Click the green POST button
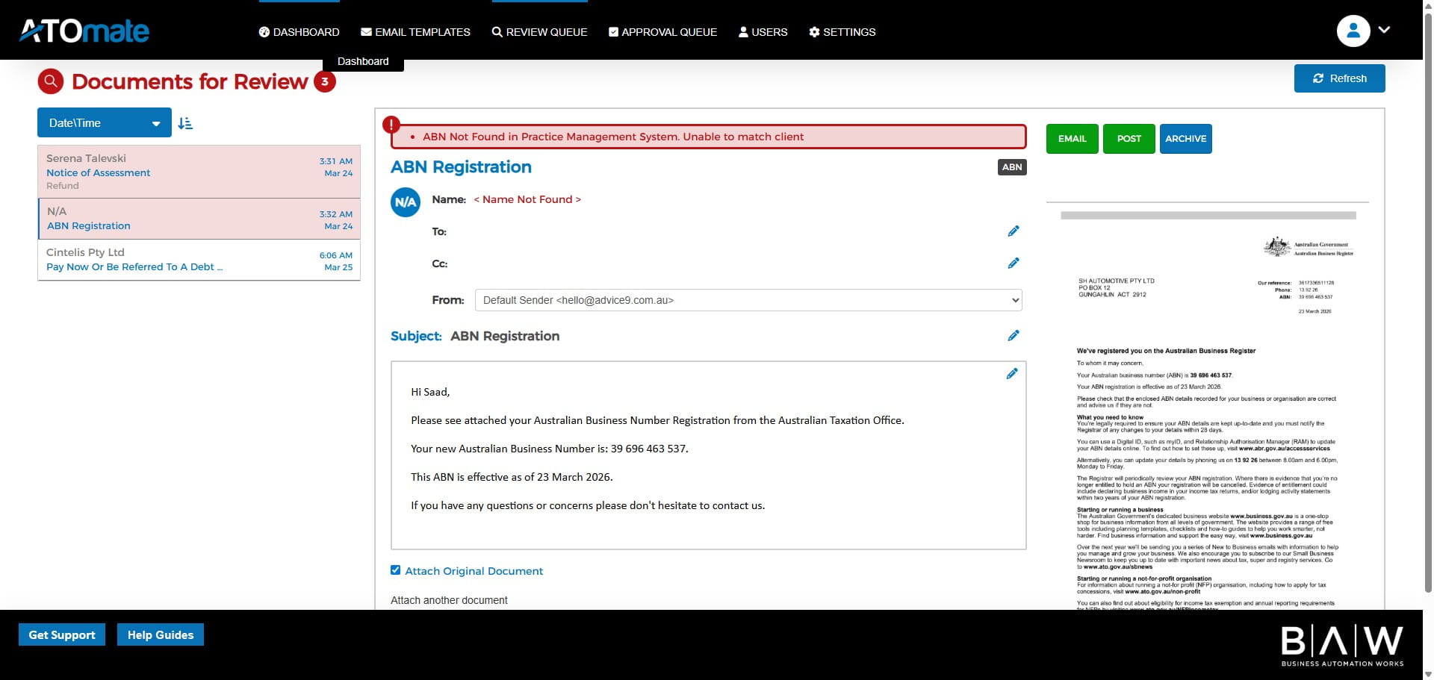Screen dimensions: 1434x680 click(1129, 139)
